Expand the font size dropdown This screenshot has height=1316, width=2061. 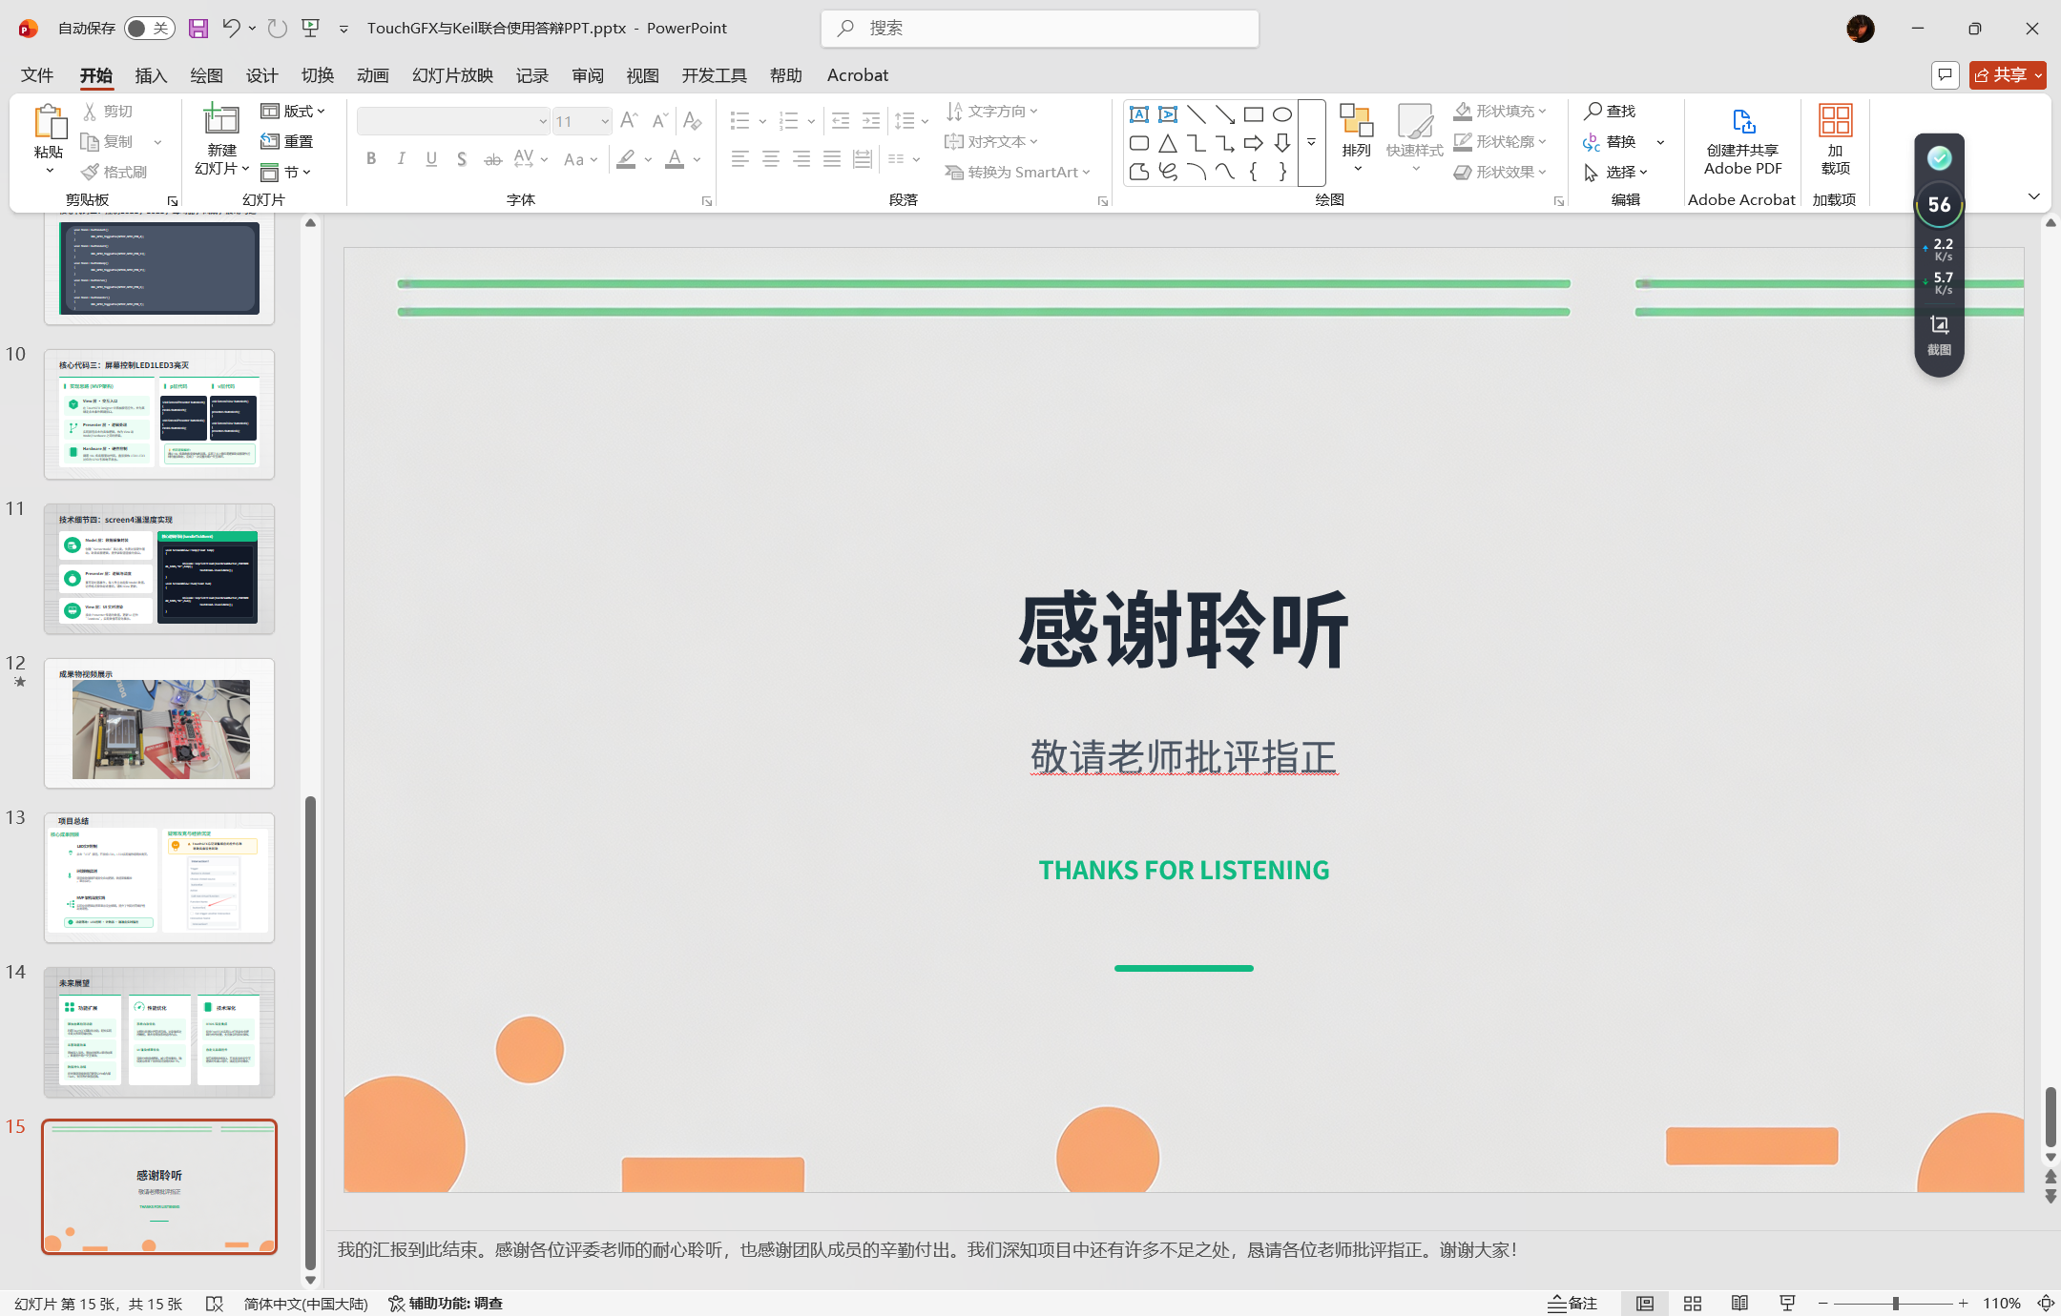click(604, 121)
